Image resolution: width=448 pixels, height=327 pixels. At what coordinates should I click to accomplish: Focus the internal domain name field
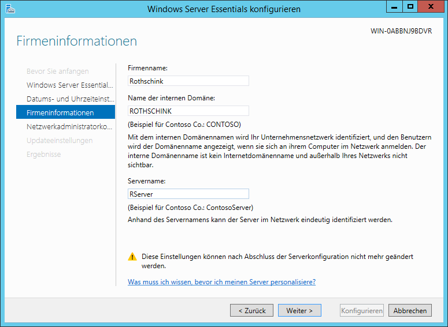[188, 111]
